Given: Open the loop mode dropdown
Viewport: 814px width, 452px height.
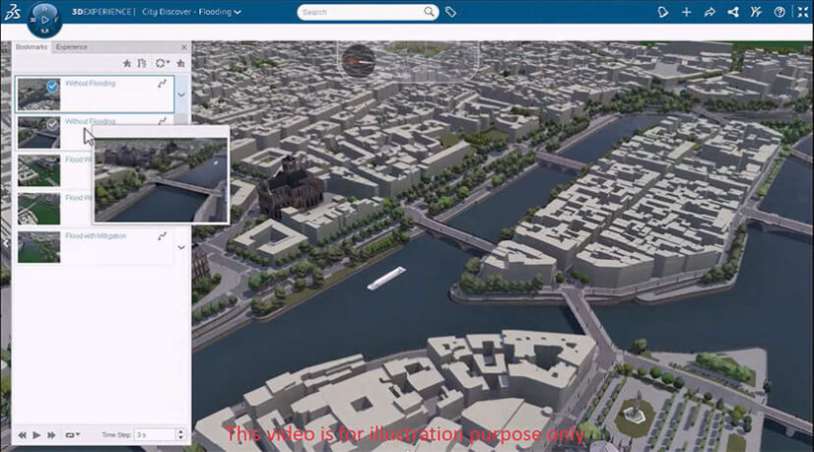Looking at the screenshot, I should tap(72, 433).
